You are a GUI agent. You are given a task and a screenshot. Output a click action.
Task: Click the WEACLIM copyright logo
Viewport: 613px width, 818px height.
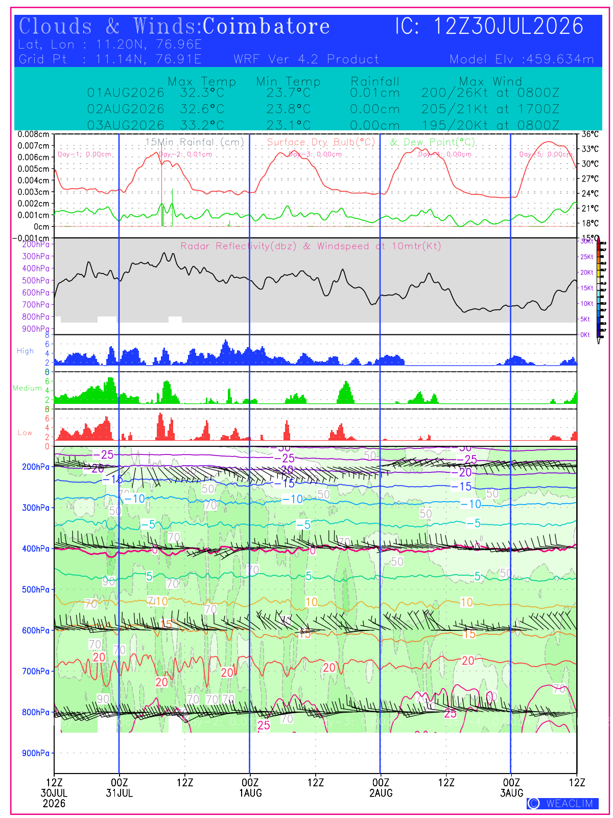(x=562, y=803)
